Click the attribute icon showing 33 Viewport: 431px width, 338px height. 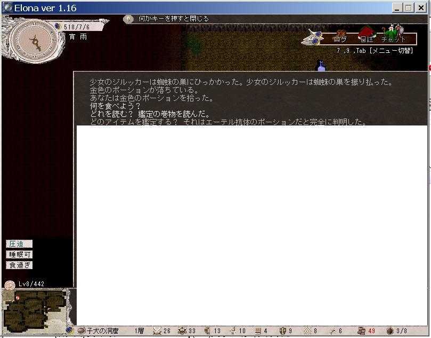tap(182, 331)
